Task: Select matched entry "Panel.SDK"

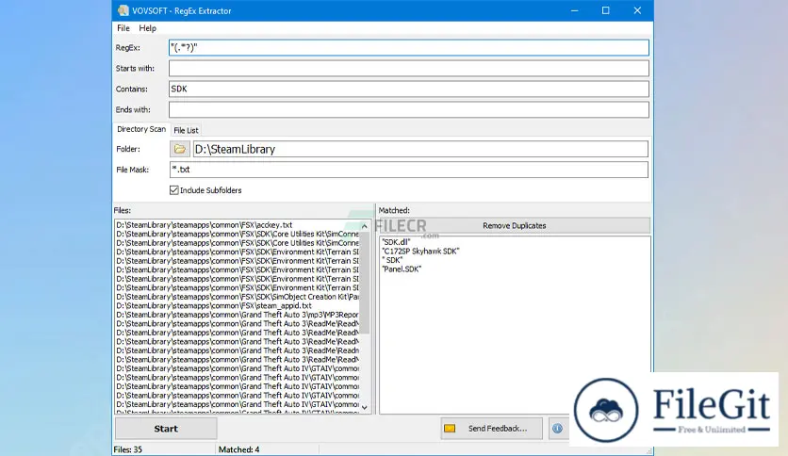Action: click(402, 269)
